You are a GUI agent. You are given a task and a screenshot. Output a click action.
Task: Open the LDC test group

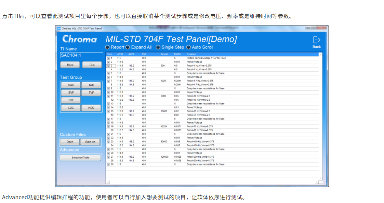tap(70, 107)
